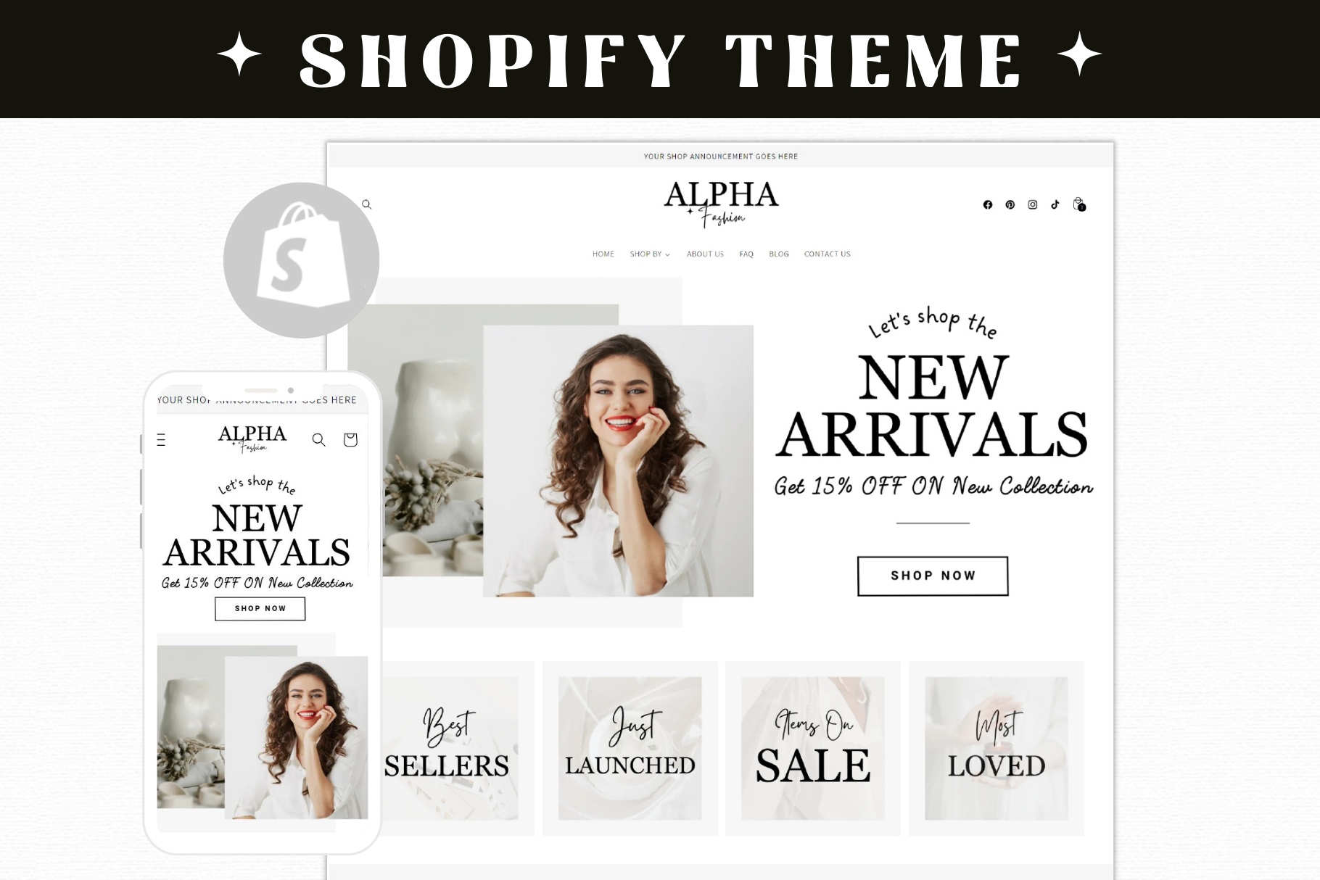
Task: Open the FAQ menu link
Action: 746,254
